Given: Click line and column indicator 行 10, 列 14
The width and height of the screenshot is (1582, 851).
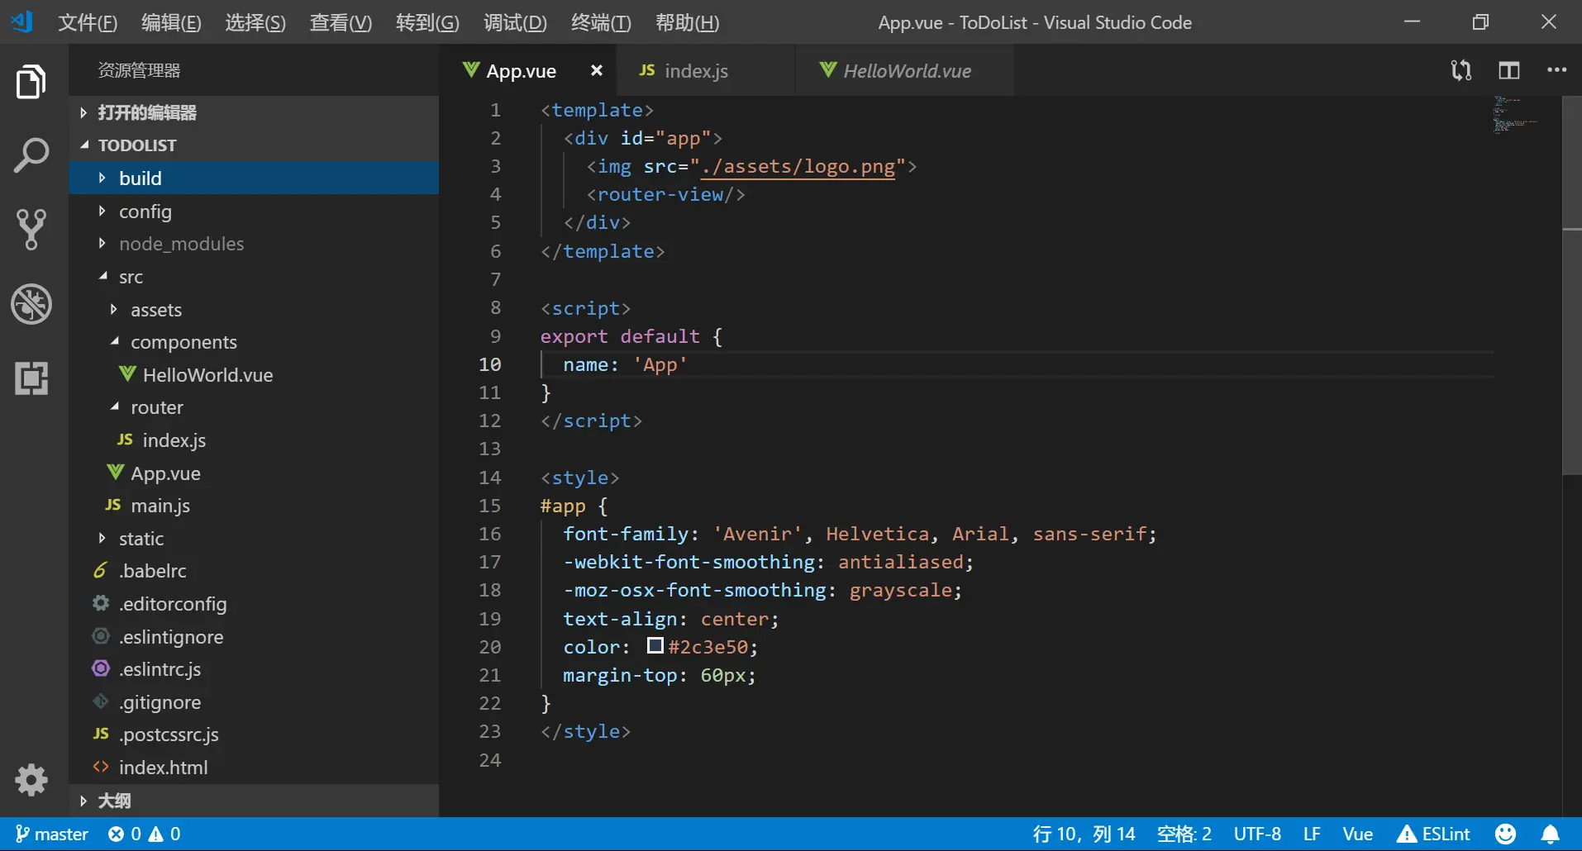Looking at the screenshot, I should click(1084, 834).
